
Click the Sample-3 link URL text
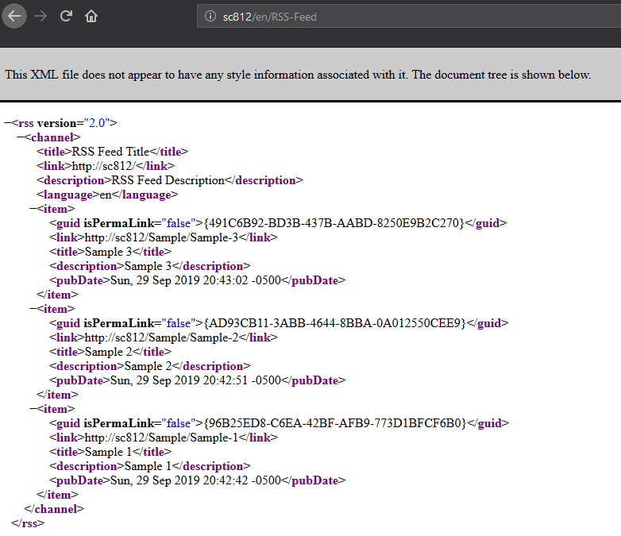(162, 237)
